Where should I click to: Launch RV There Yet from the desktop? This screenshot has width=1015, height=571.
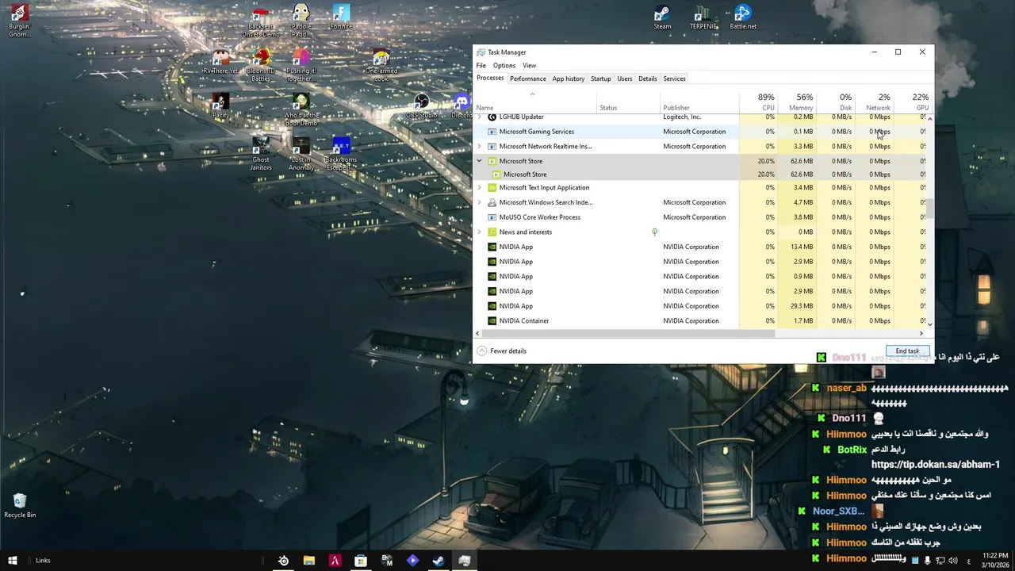(220, 63)
